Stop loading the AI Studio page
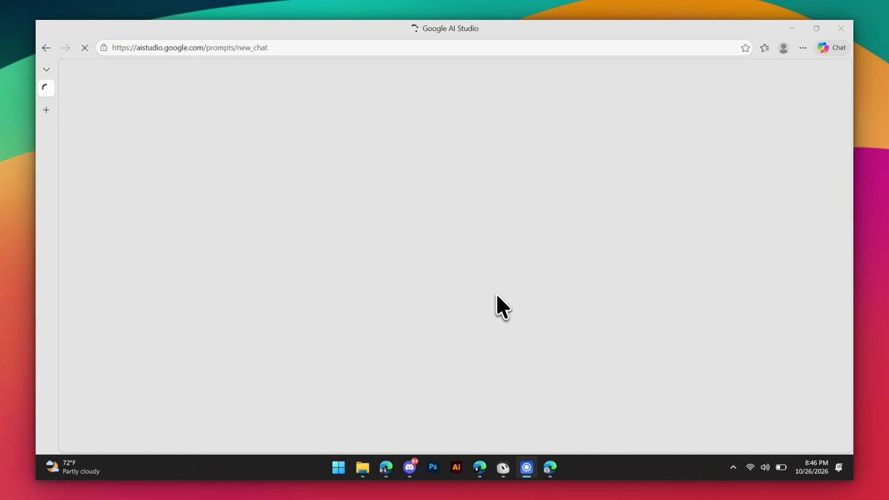 click(84, 47)
